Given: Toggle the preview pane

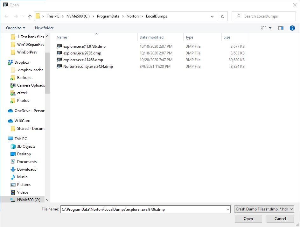Looking at the screenshot, I should click(x=281, y=28).
